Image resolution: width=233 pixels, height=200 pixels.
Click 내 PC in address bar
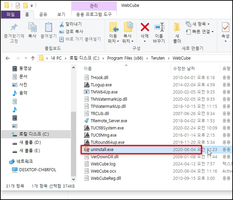point(56,58)
